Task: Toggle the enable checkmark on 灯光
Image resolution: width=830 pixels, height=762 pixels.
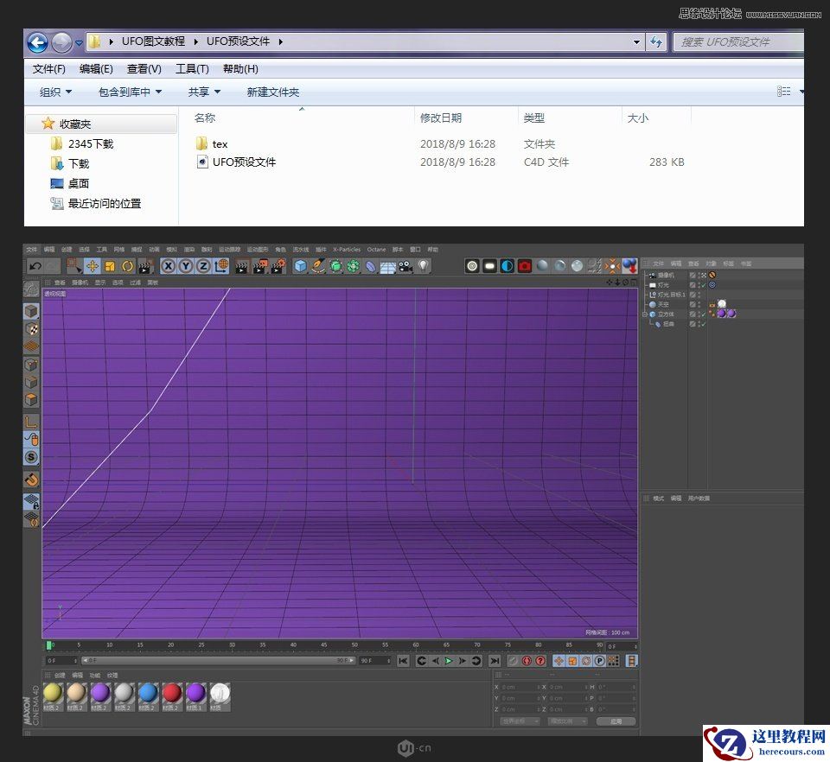Action: click(x=703, y=284)
